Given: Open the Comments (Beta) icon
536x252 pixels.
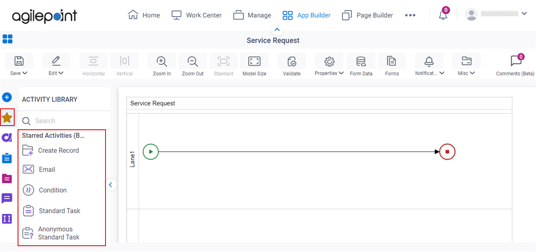Looking at the screenshot, I should coord(516,61).
